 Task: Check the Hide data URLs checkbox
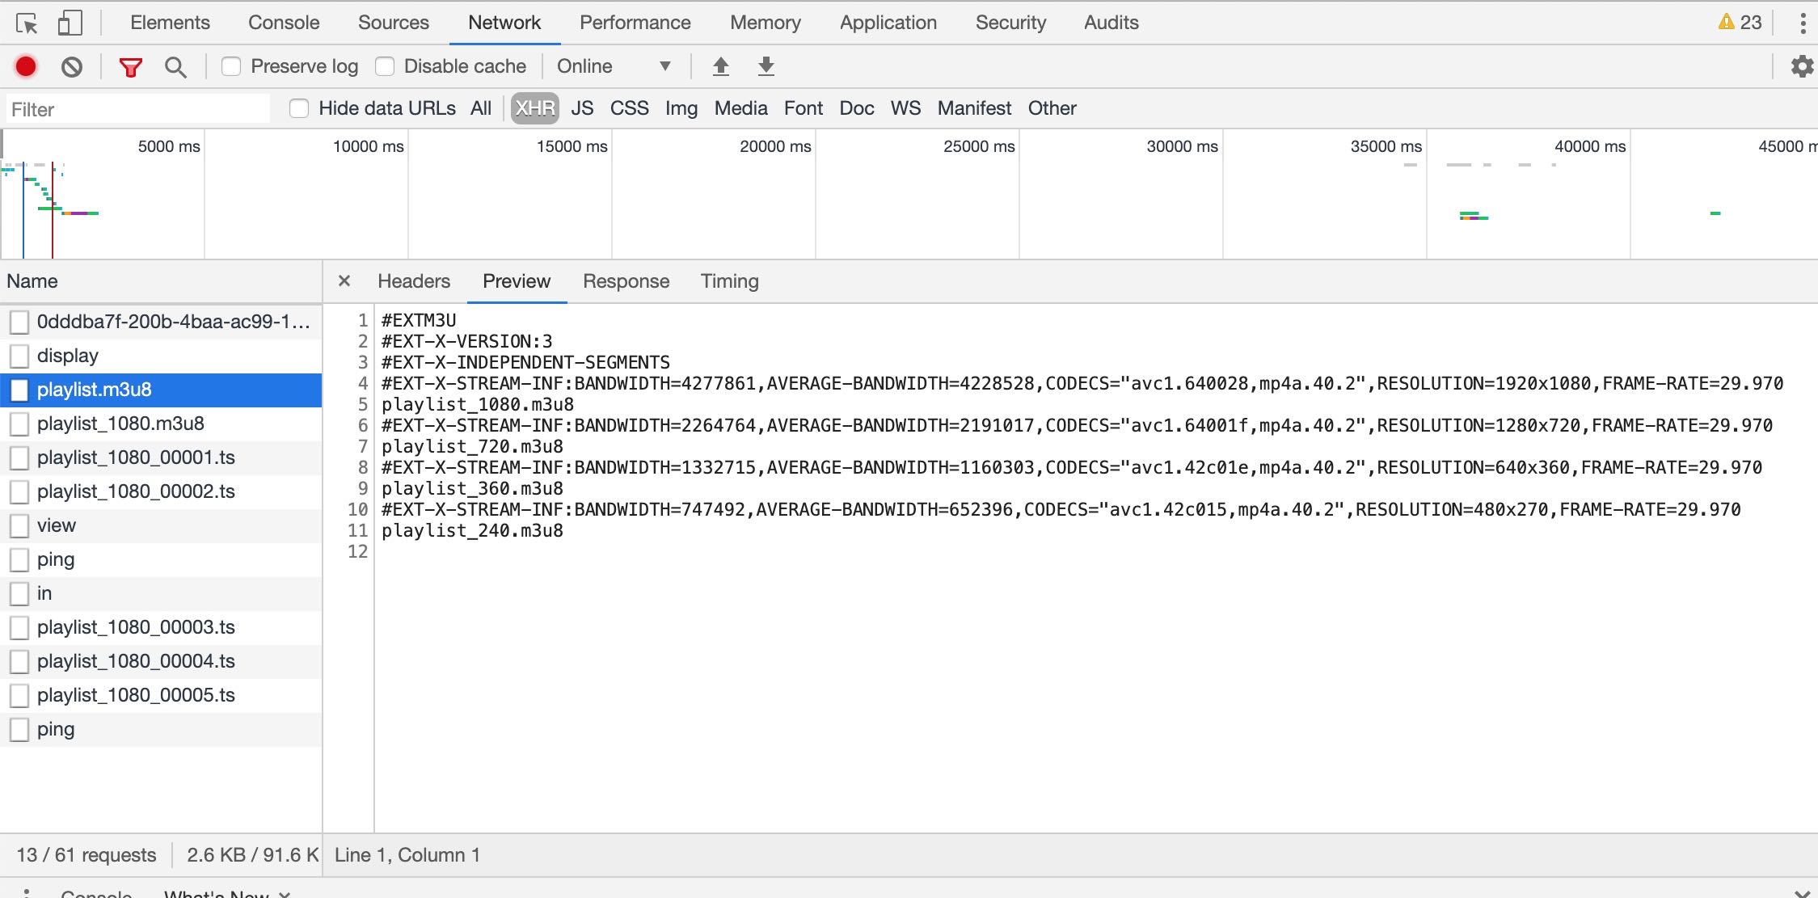(299, 108)
